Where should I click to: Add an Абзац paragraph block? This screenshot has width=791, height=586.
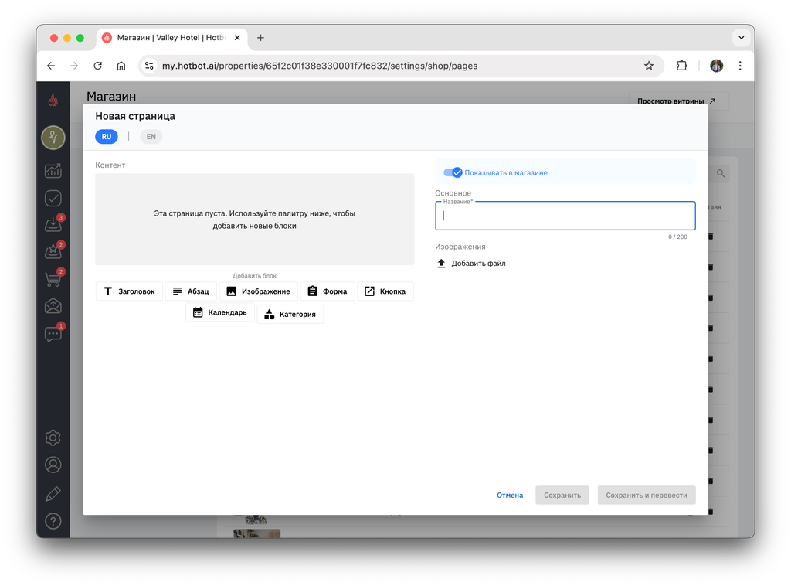pos(191,291)
